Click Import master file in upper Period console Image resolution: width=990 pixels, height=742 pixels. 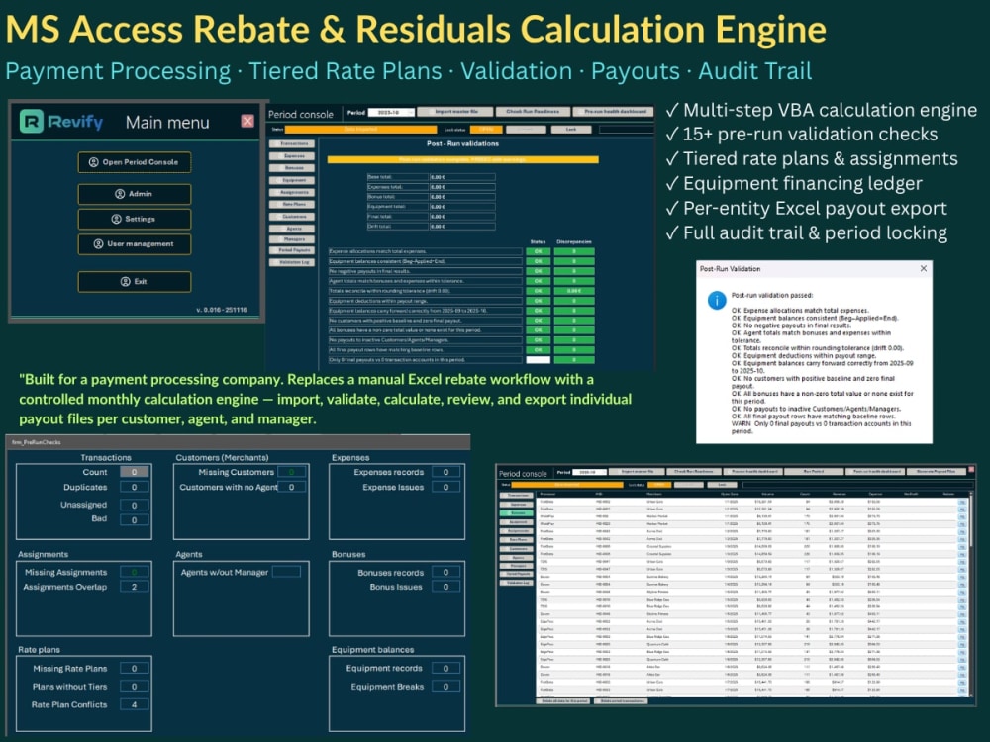point(455,112)
